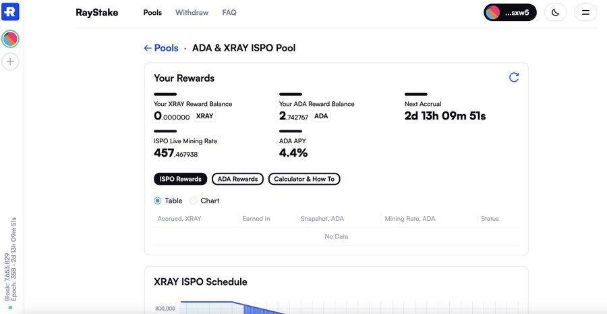607x314 pixels.
Task: Click ADA & XRAY ISPO Pool title
Action: pyautogui.click(x=244, y=48)
